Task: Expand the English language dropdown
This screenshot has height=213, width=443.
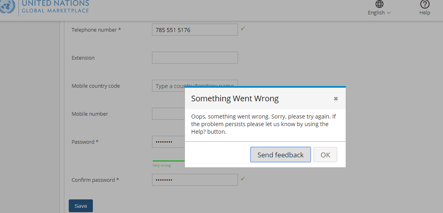Action: (379, 13)
